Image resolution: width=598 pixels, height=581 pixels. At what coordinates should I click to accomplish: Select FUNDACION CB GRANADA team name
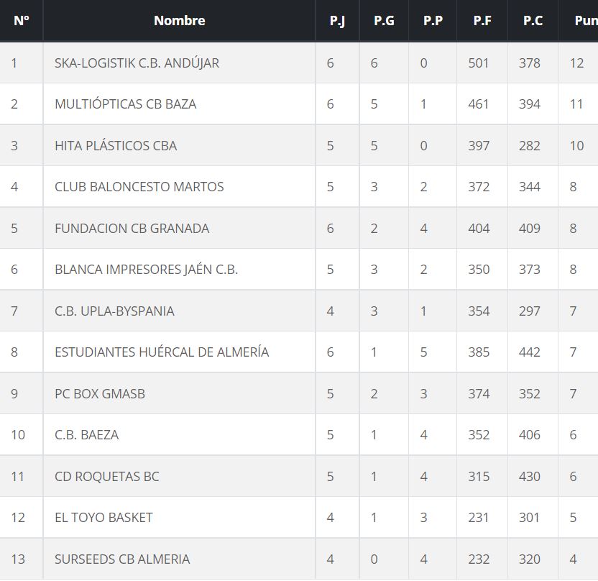point(132,228)
